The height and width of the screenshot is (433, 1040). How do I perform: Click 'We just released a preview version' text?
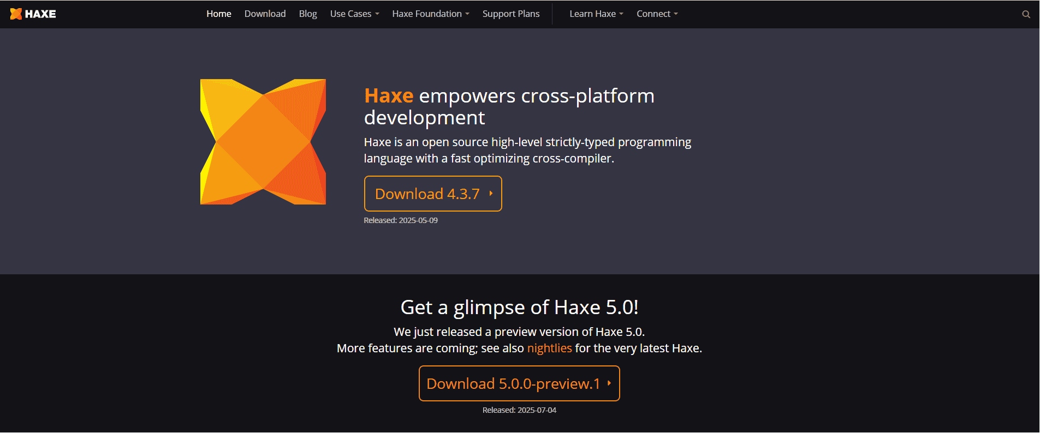click(x=519, y=332)
